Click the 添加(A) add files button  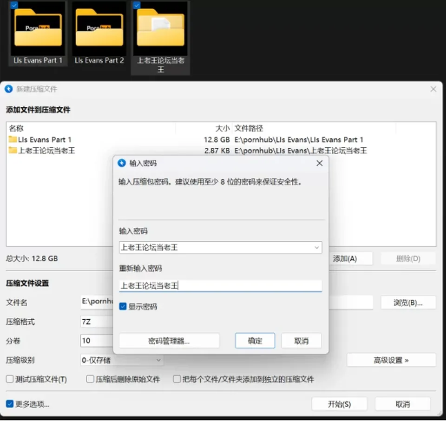[x=350, y=258]
